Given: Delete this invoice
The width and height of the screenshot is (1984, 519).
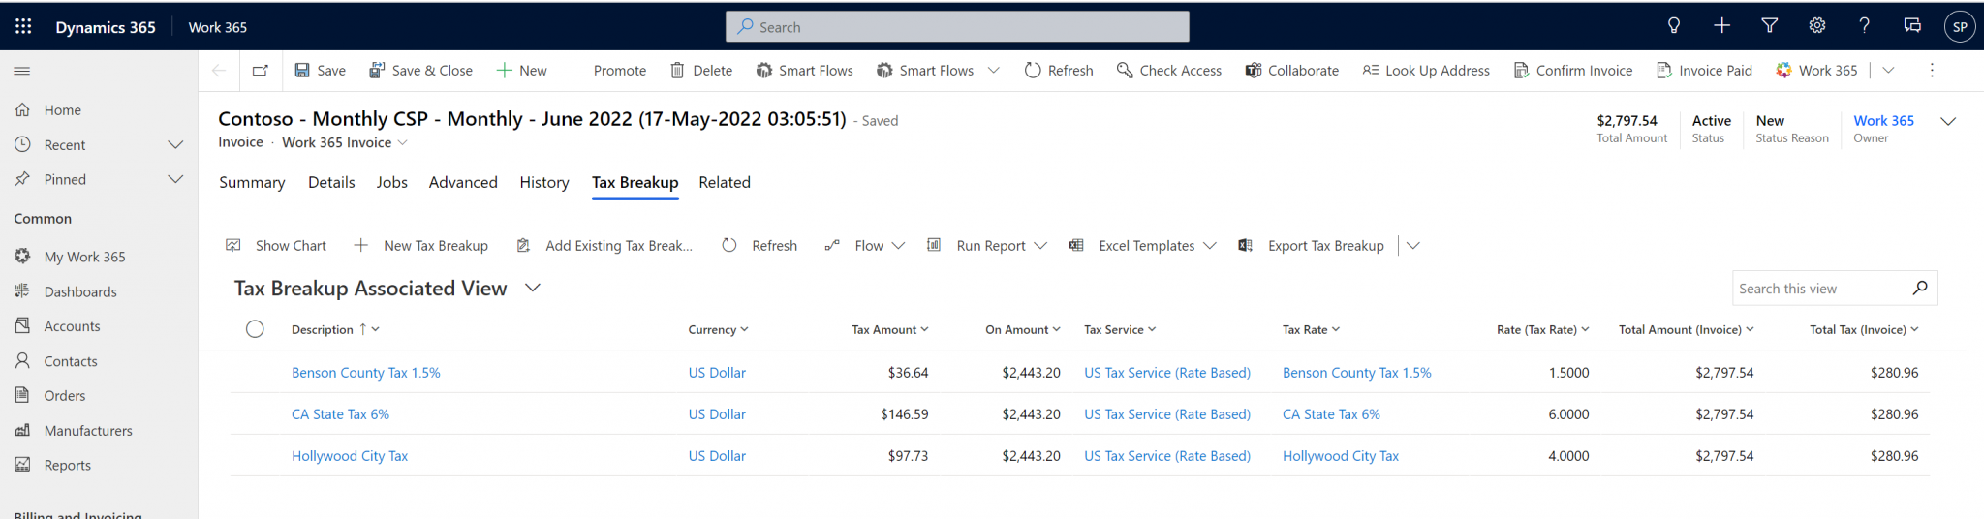Looking at the screenshot, I should pos(701,71).
